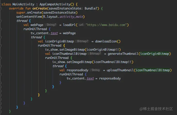Click 'AppCompatActivity()' superclass reference
Viewport: 177px width, 115px height.
coord(57,4)
